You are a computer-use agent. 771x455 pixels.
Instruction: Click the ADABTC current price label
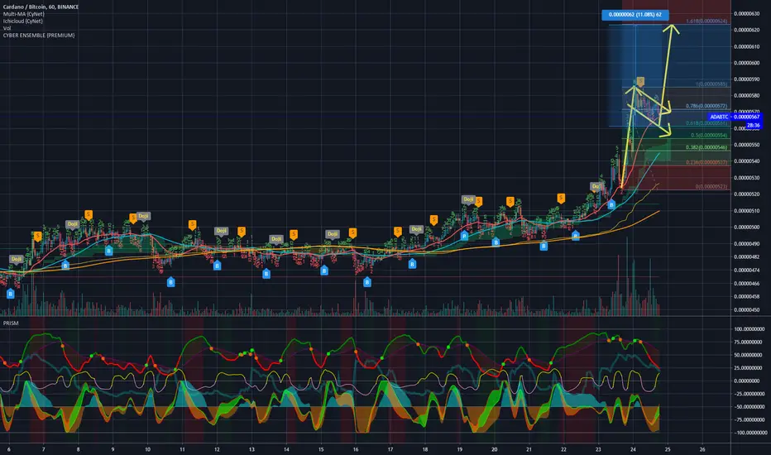tap(735, 117)
